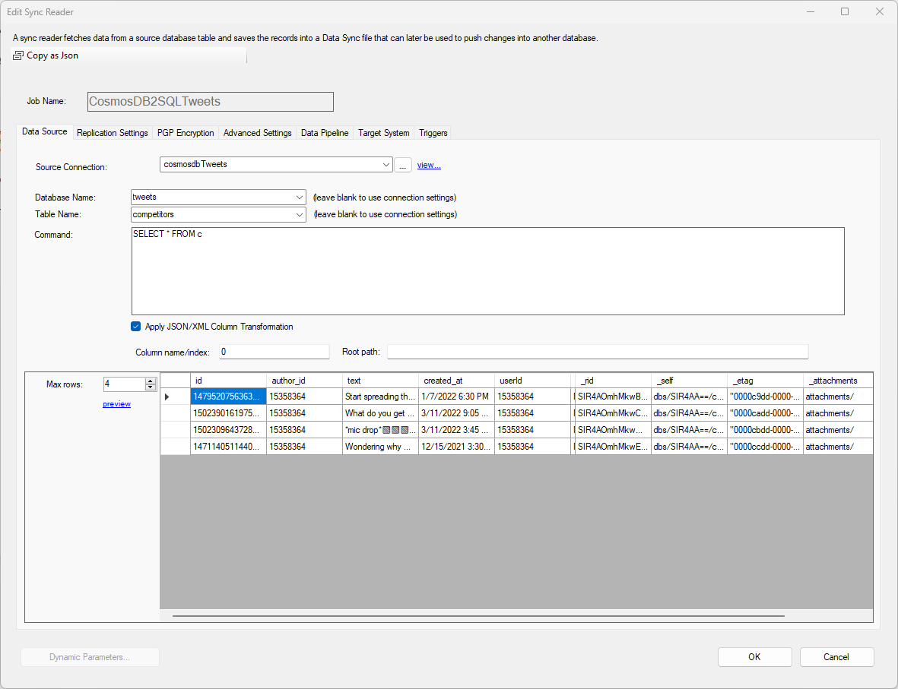
Task: Click the Copy as Json icon
Action: coord(18,55)
